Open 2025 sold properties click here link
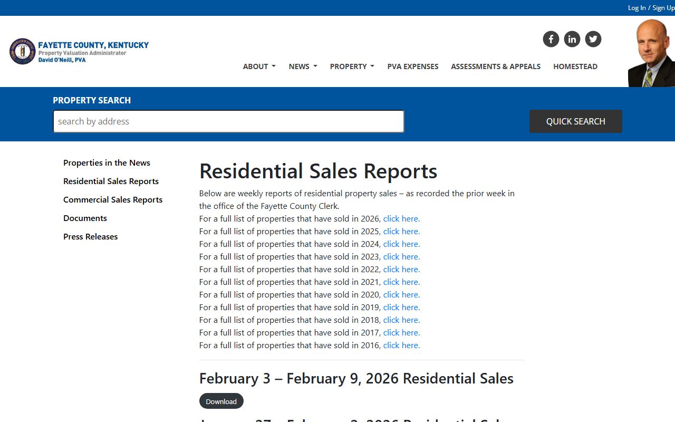 point(401,232)
